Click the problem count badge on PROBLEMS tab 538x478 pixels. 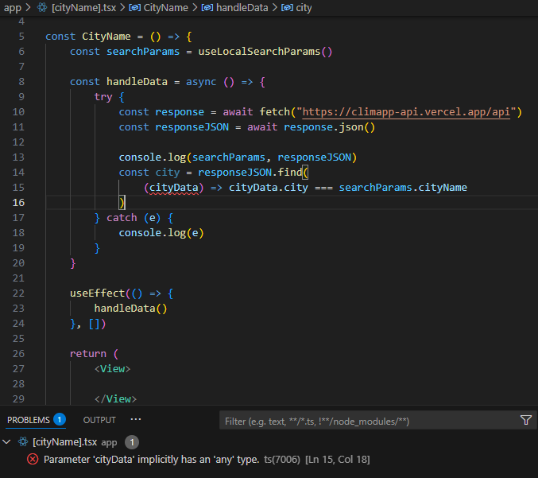point(60,420)
